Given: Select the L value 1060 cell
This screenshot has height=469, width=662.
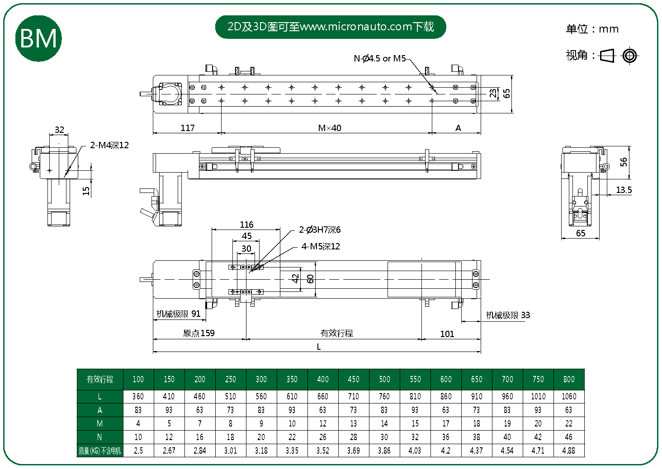Looking at the screenshot, I should pyautogui.click(x=569, y=396).
